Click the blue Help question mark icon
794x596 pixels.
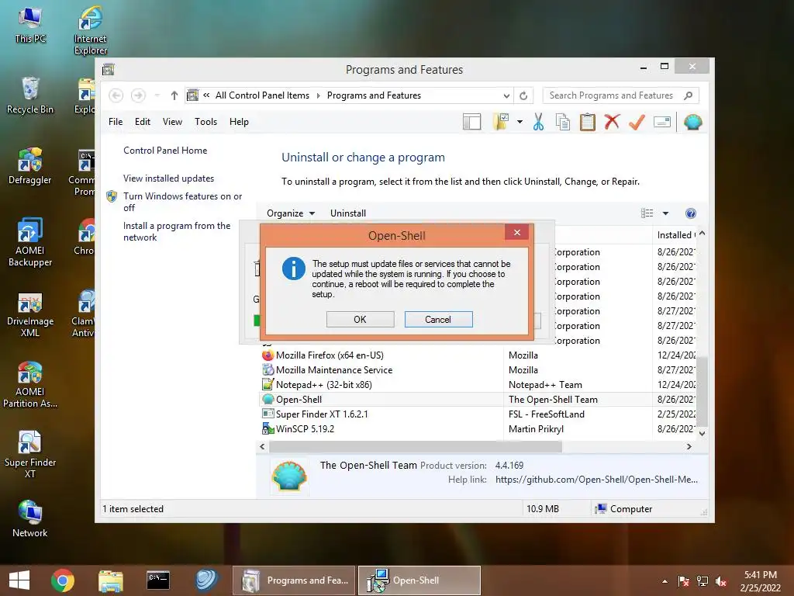tap(691, 213)
